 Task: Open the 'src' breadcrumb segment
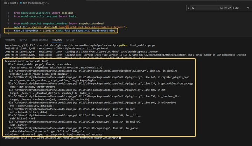[x=6, y=3]
